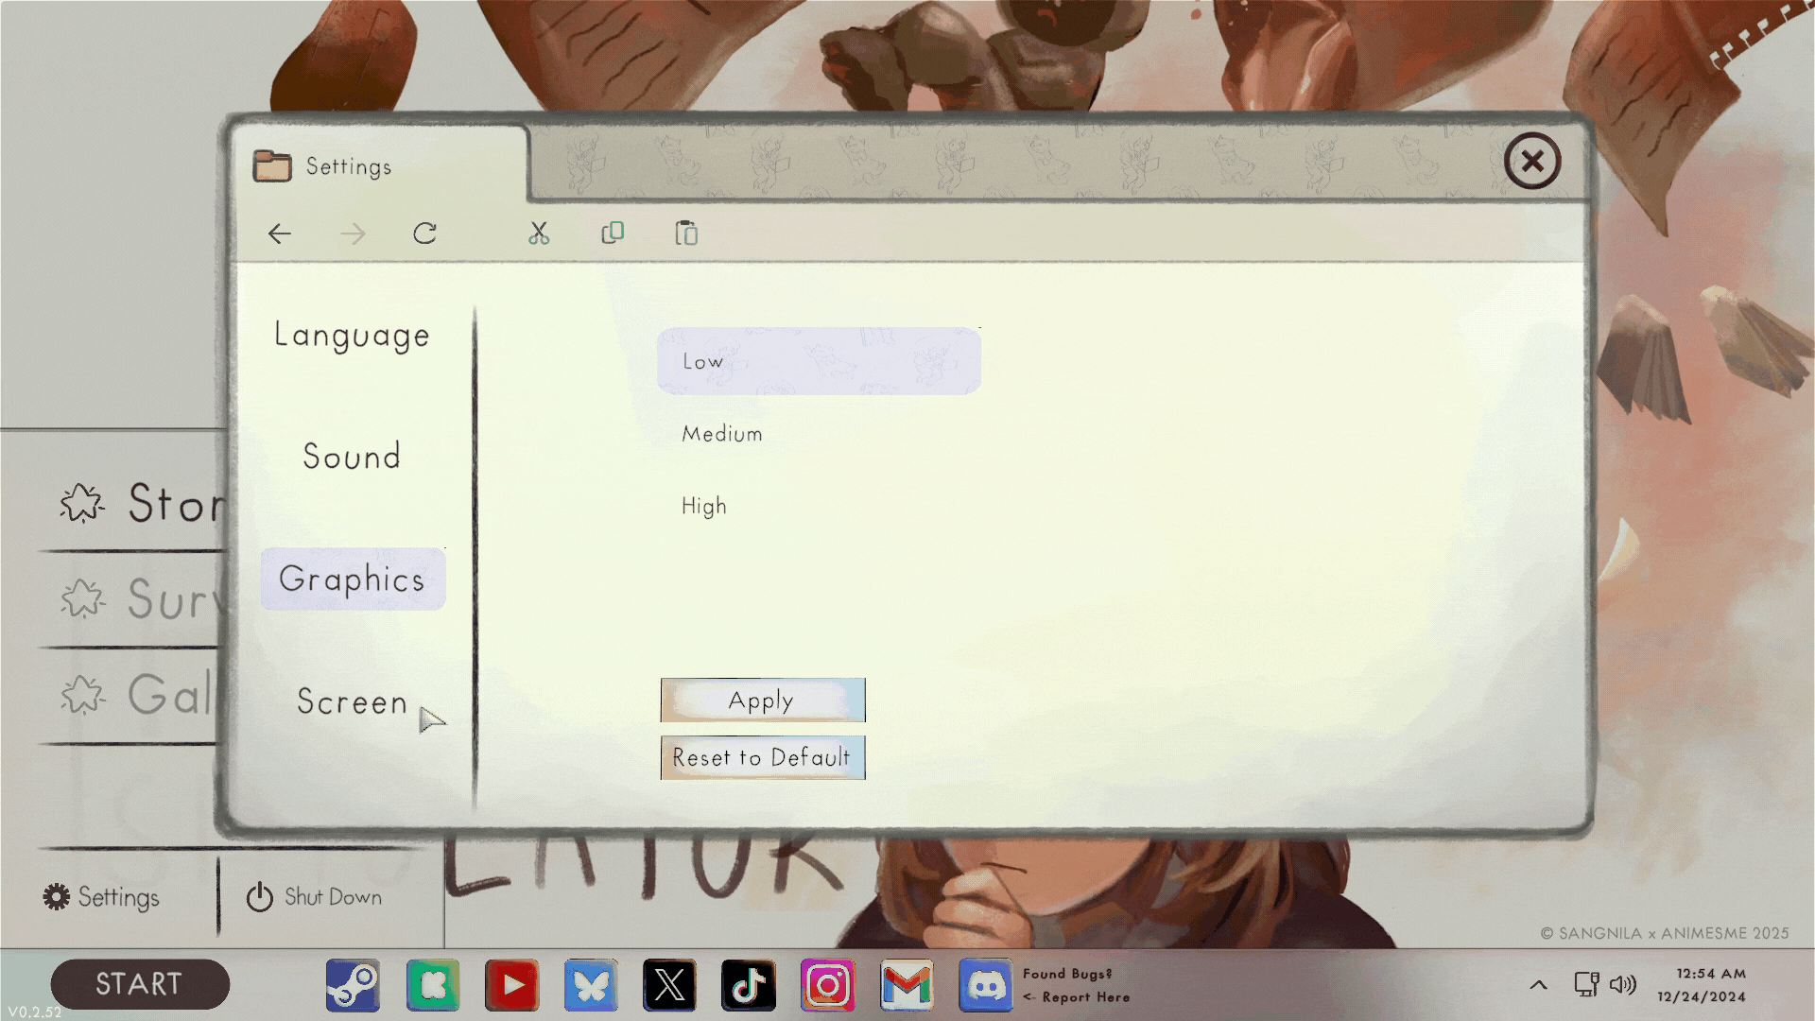Switch to the Language settings tab
Viewport: 1815px width, 1021px height.
[352, 336]
